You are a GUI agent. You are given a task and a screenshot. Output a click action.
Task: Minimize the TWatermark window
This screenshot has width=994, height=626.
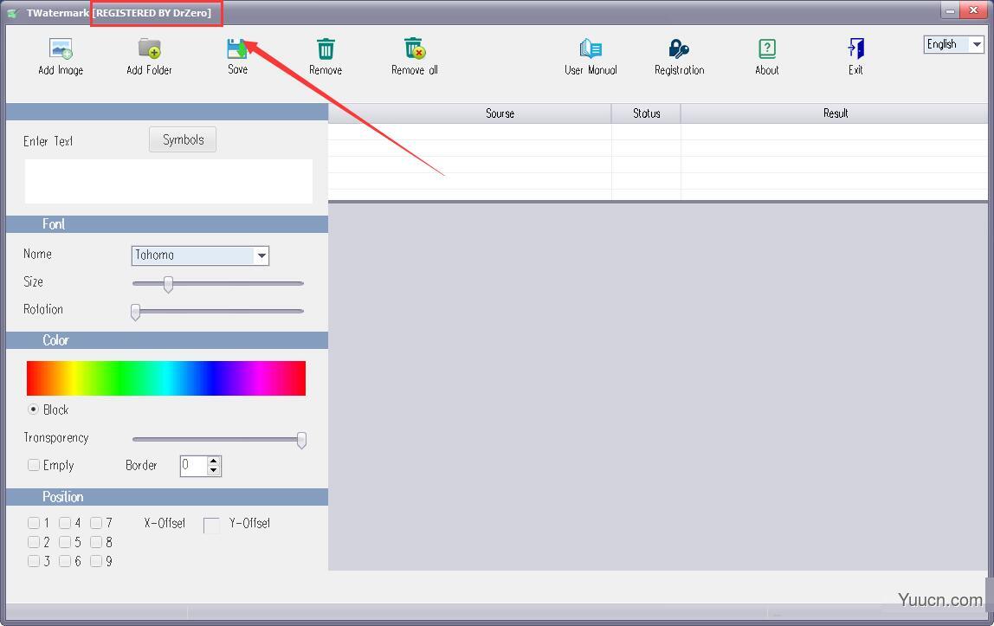(x=950, y=10)
